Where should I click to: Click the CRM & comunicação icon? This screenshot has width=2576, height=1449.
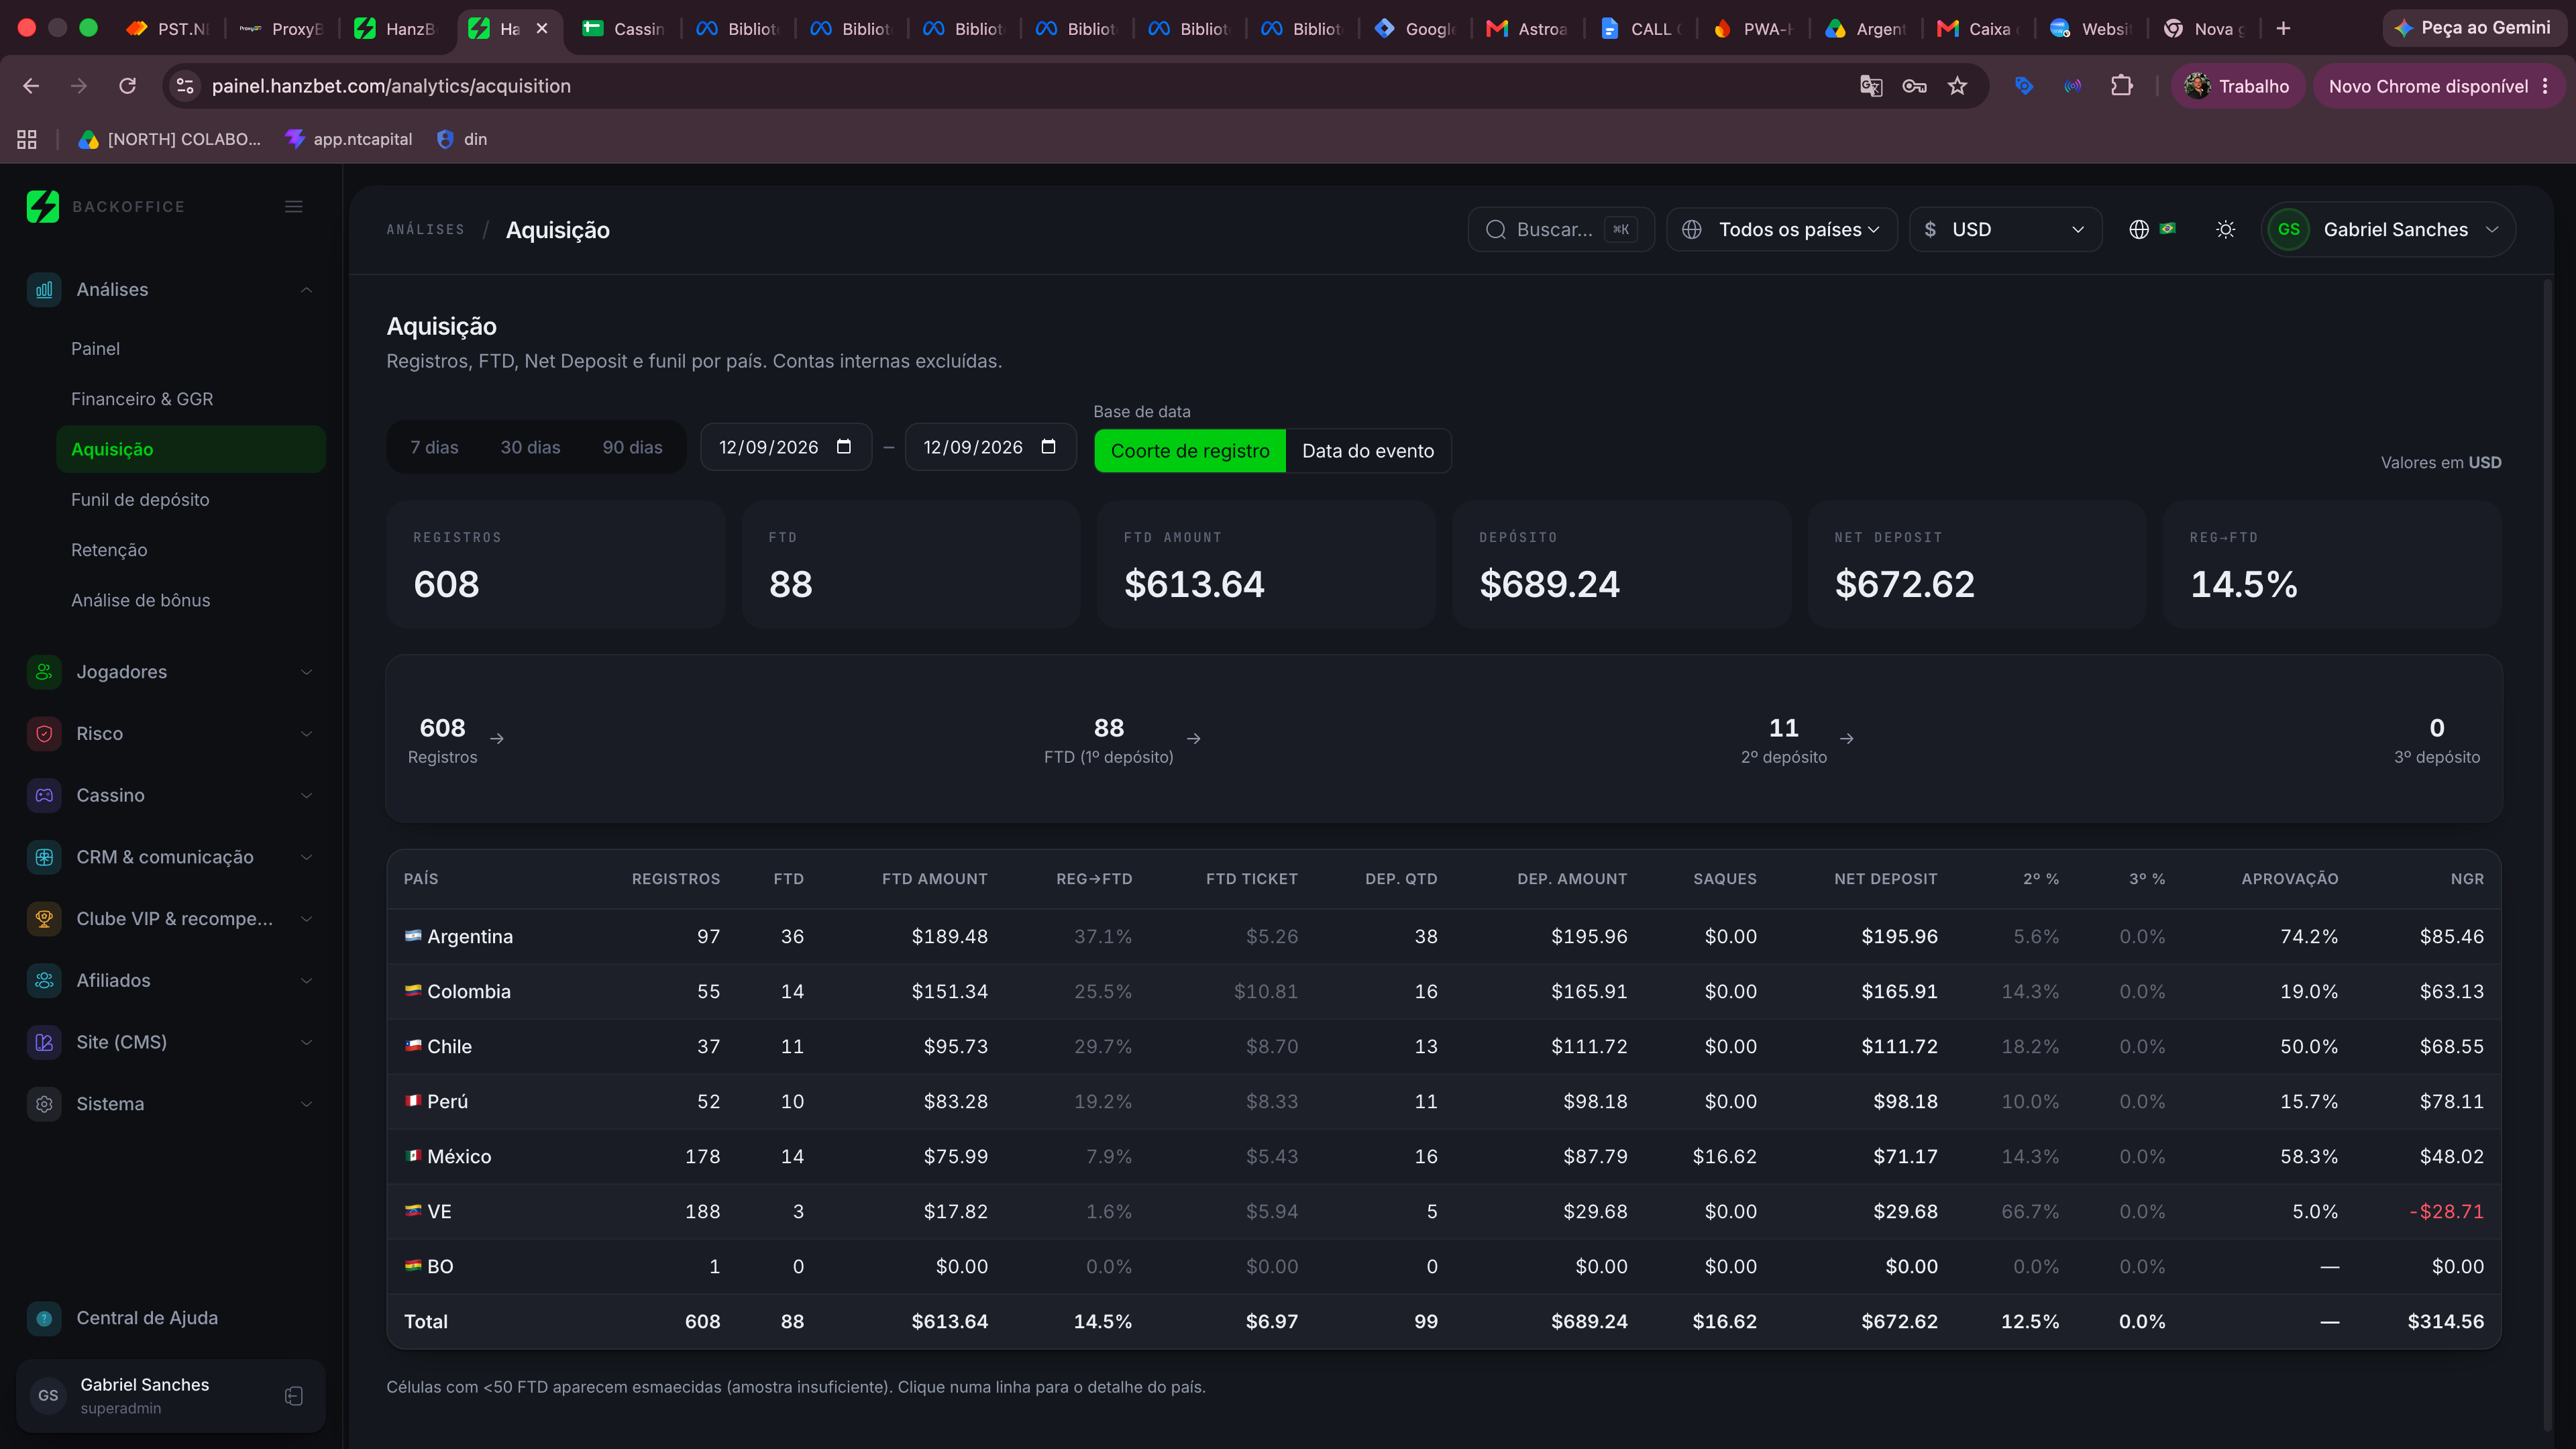click(44, 857)
